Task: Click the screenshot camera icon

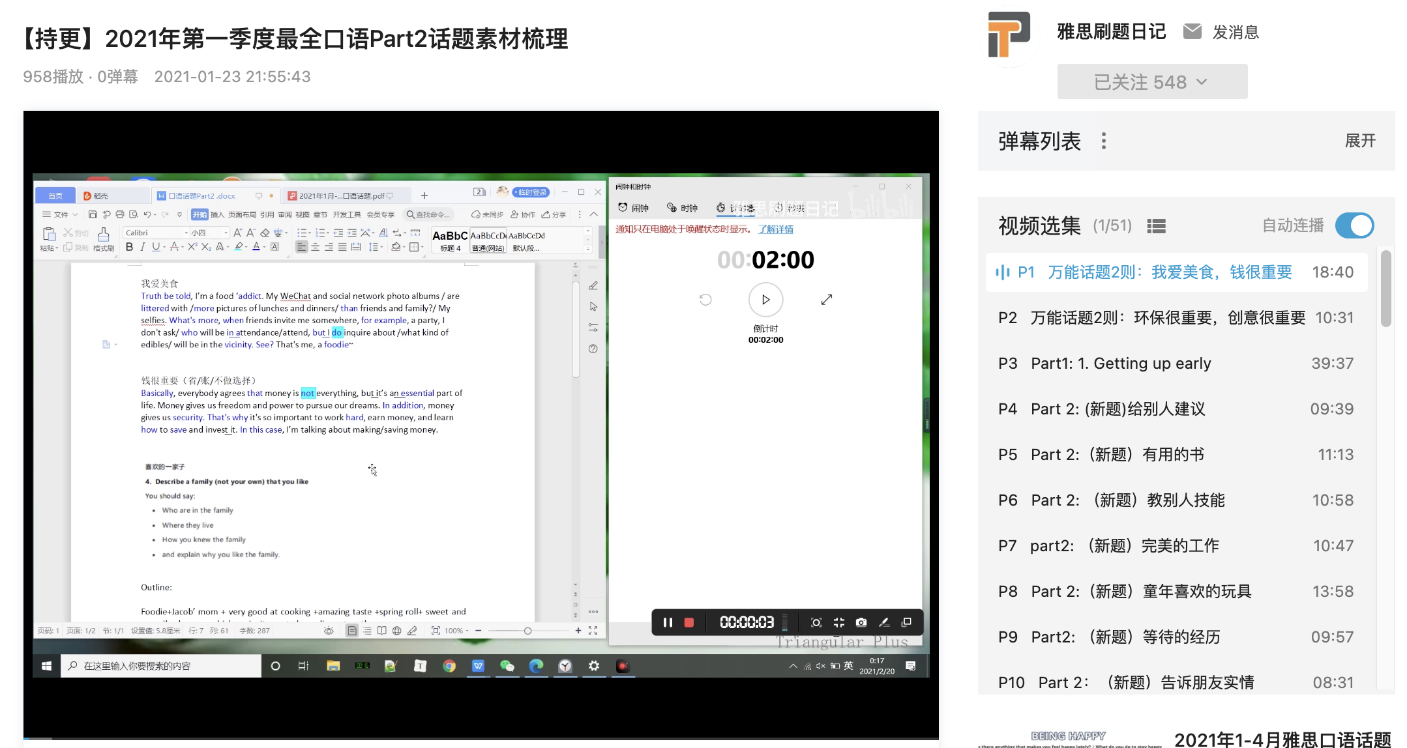Action: pos(861,622)
